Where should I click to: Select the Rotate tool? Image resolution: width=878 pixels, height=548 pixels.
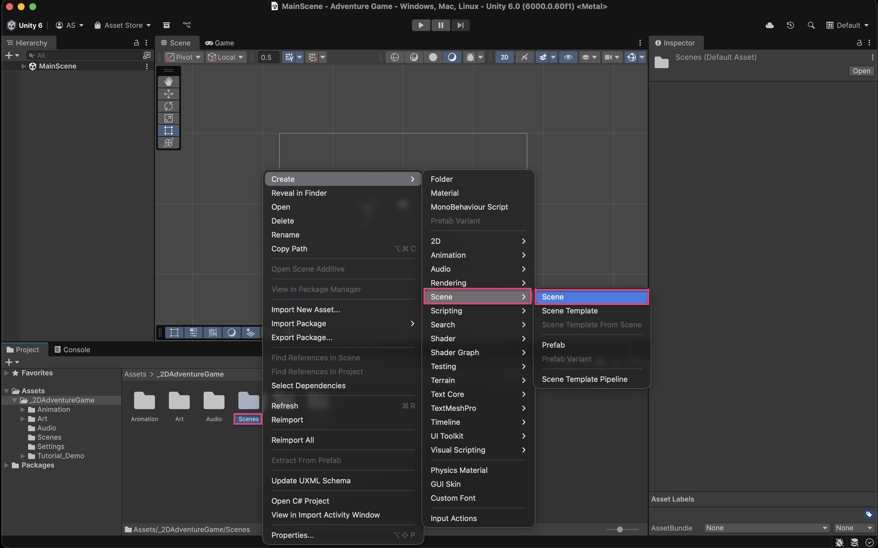168,106
